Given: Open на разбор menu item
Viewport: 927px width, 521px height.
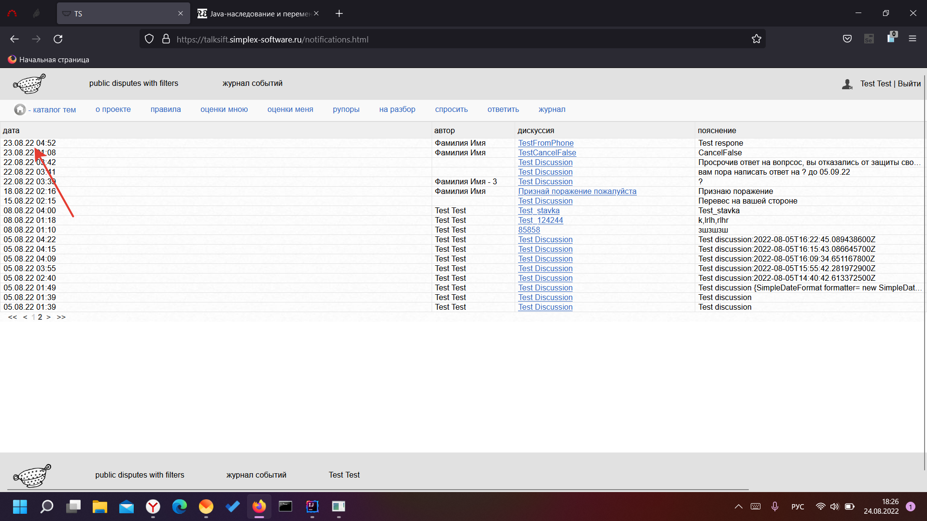Looking at the screenshot, I should tap(397, 110).
